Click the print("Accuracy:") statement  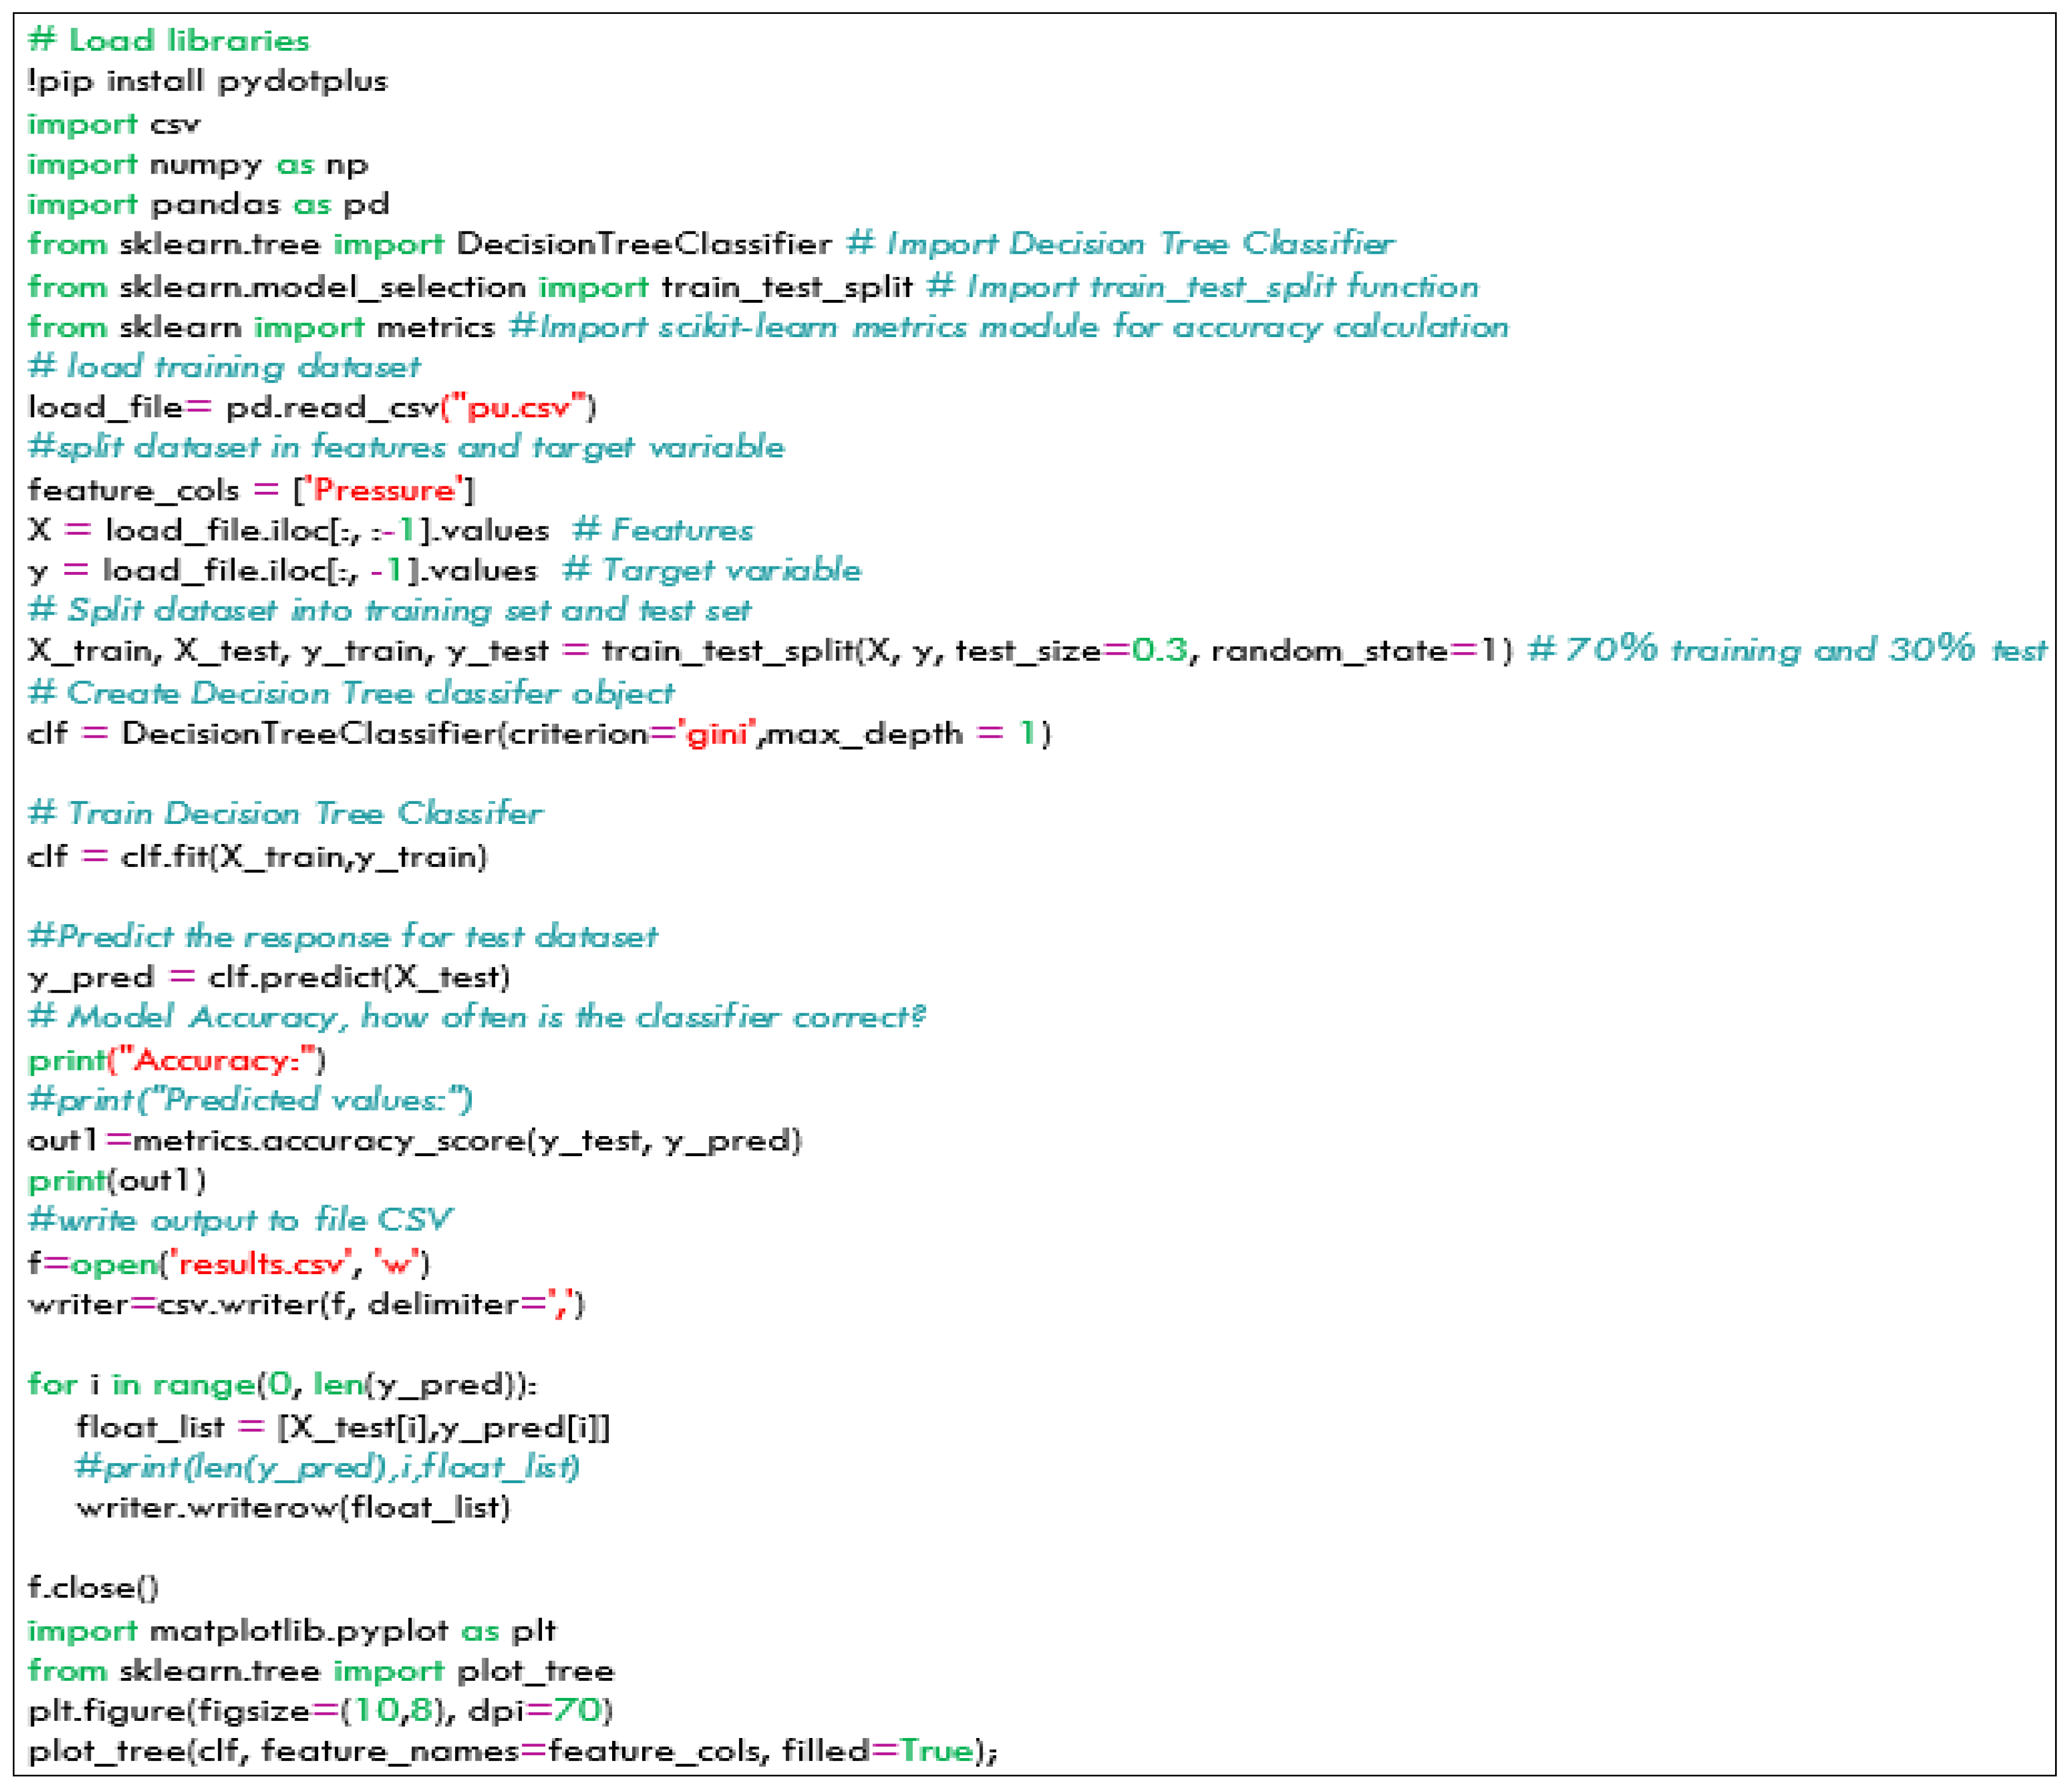pyautogui.click(x=177, y=1060)
